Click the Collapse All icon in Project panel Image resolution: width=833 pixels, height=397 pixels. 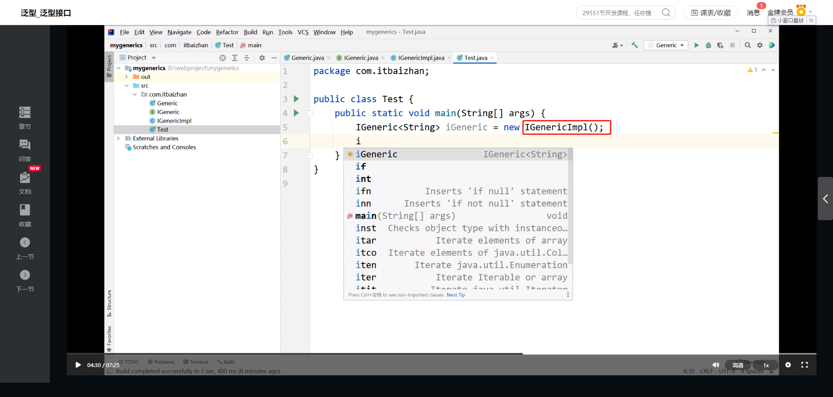point(246,58)
